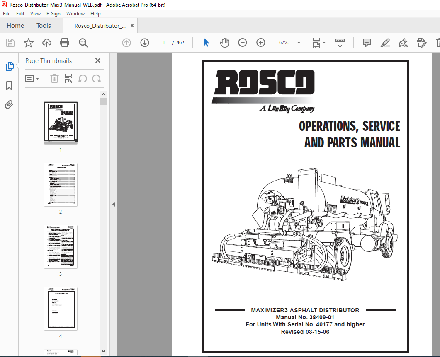This screenshot has height=357, width=440.
Task: Add the file to starred favorites
Action: tap(28, 43)
